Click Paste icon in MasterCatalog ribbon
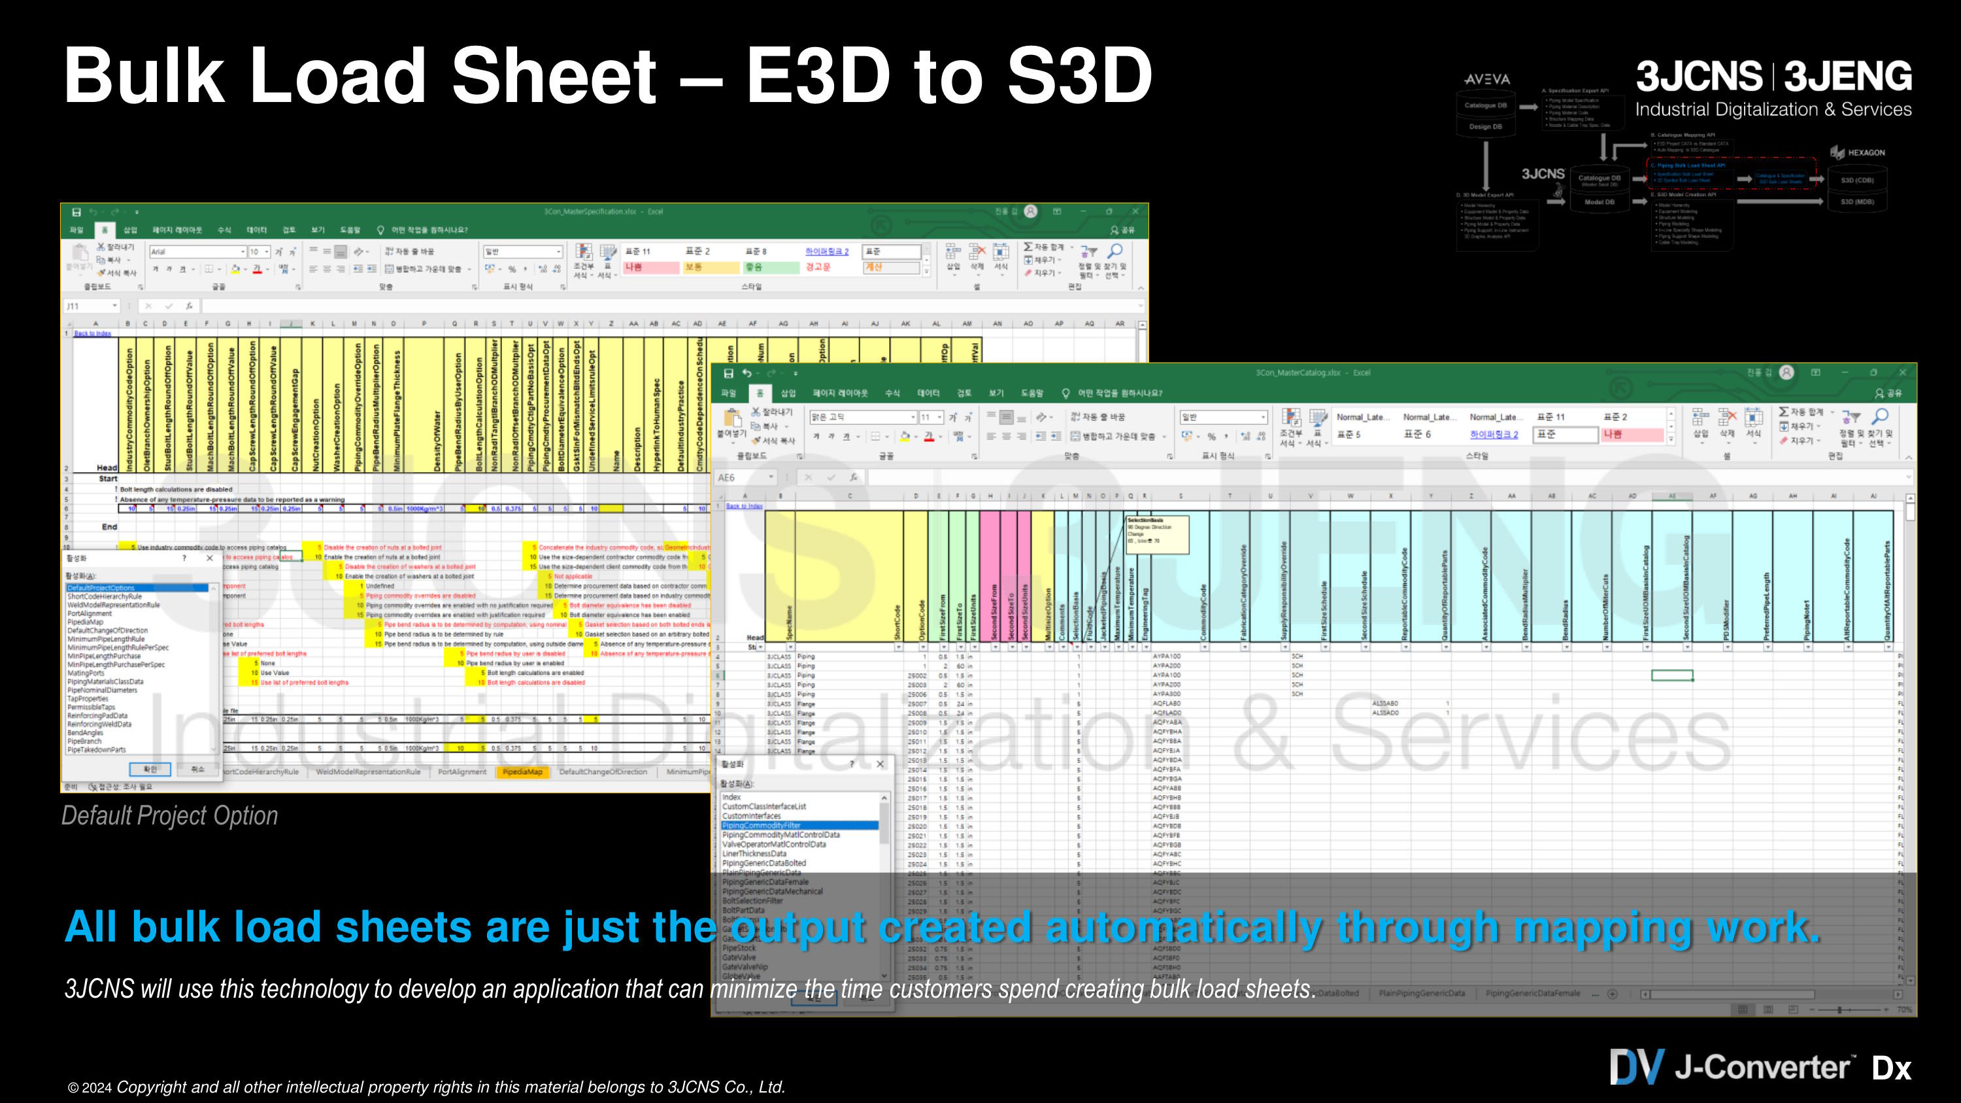The height and width of the screenshot is (1103, 1961). 732,418
